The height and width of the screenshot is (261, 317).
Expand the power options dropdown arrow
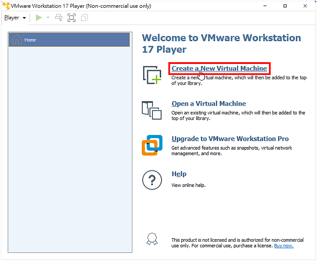coord(48,18)
